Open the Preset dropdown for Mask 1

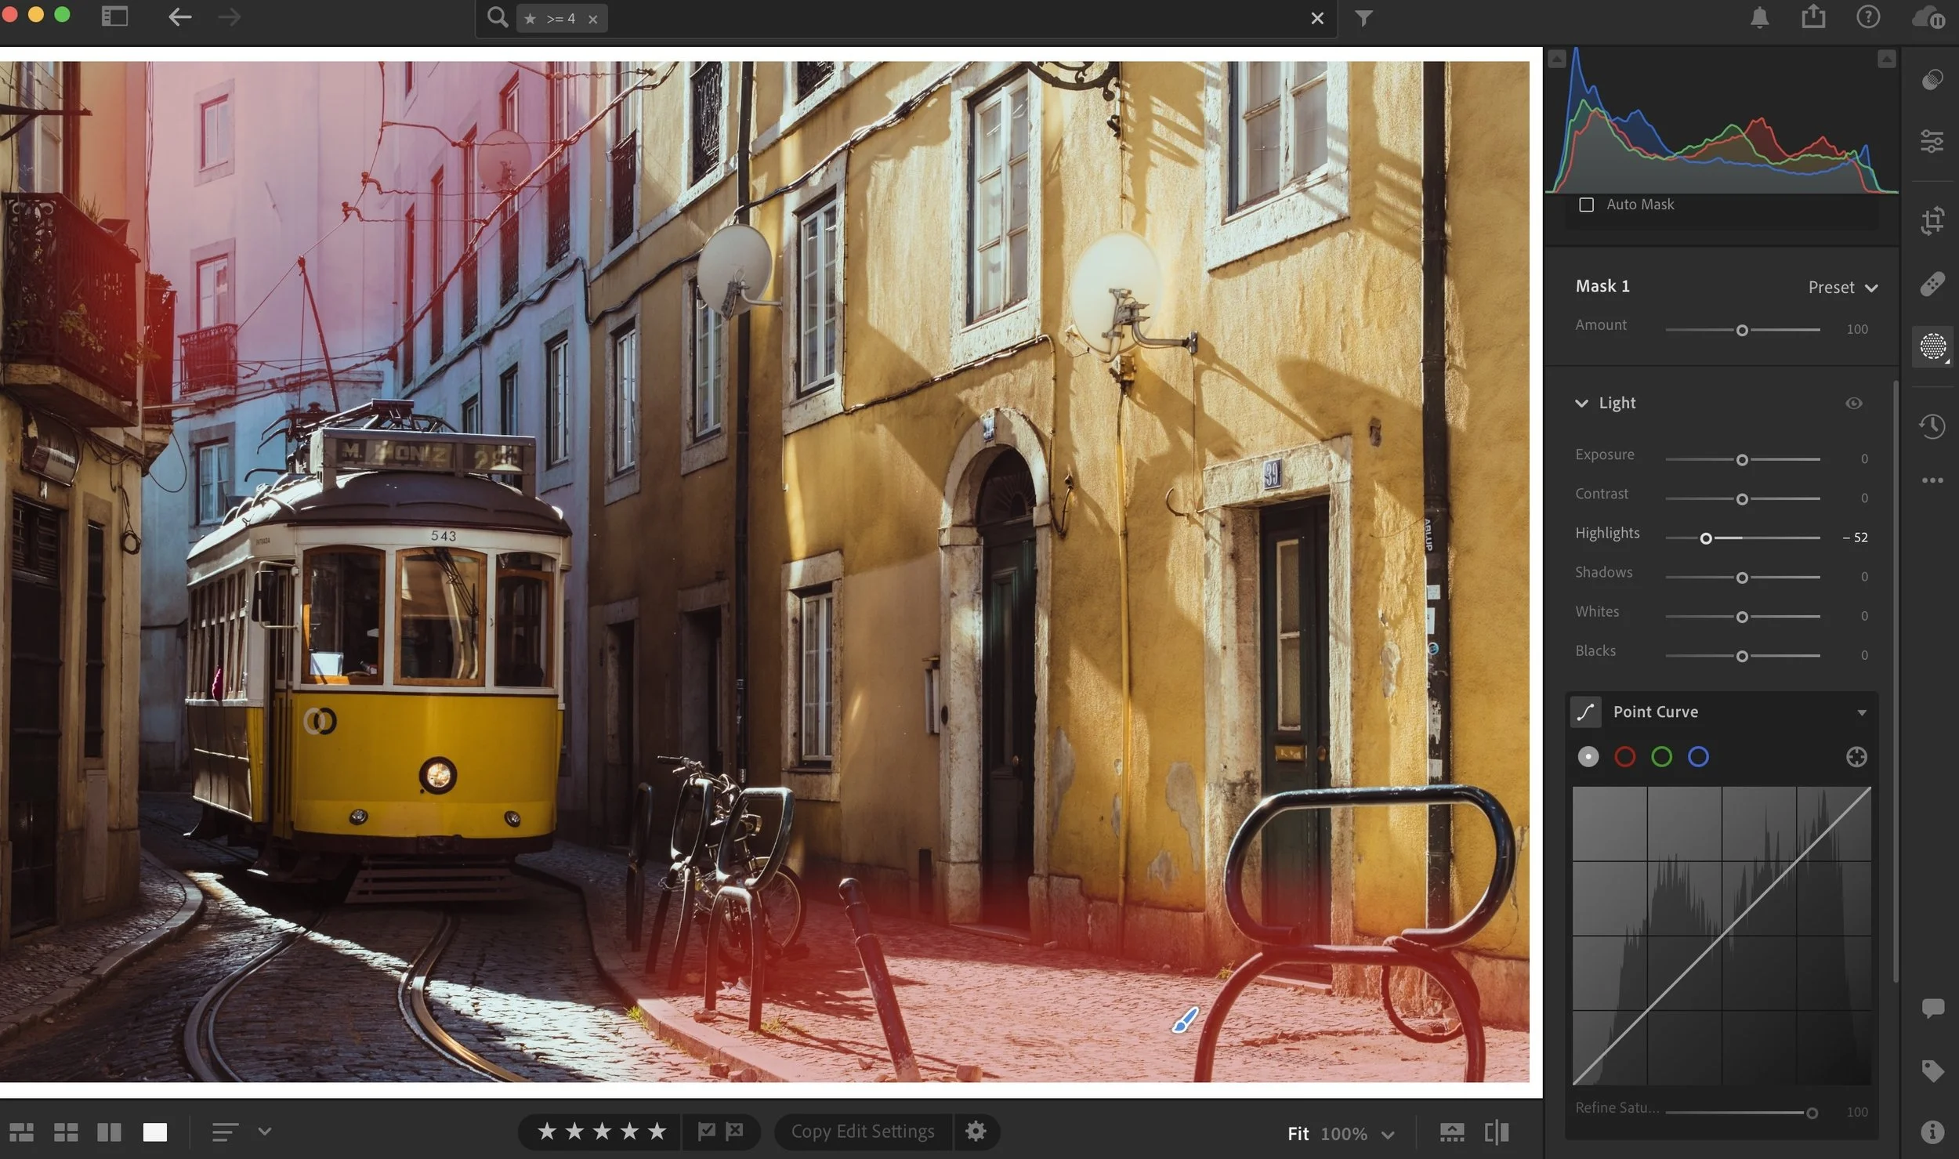coord(1841,287)
